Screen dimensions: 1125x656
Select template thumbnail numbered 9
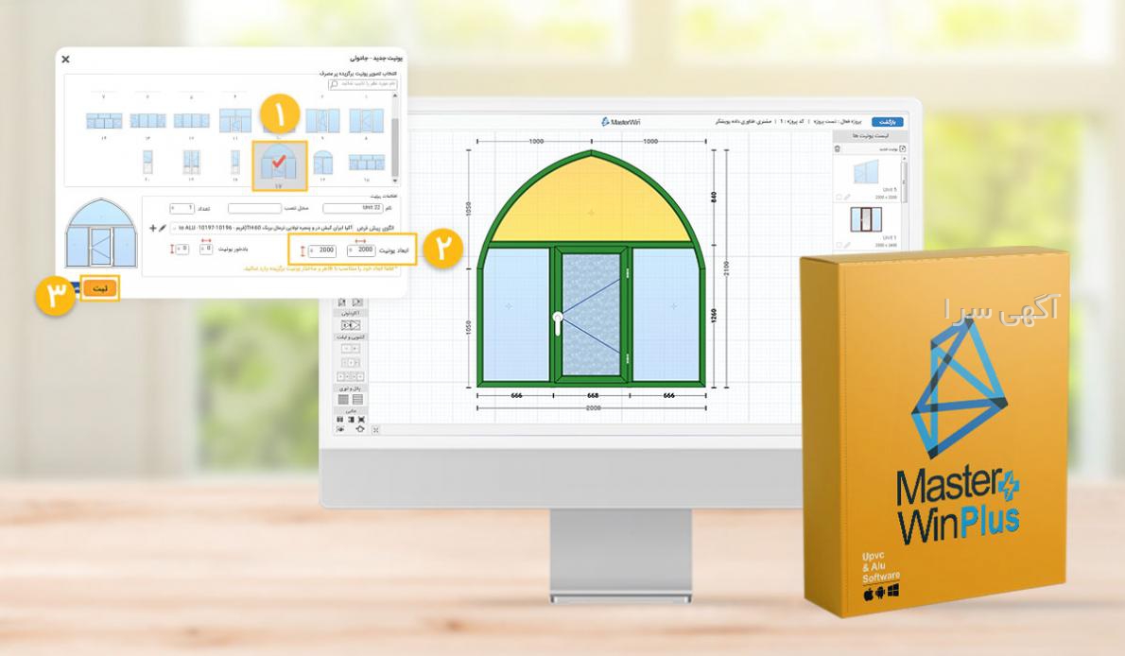tap(323, 121)
